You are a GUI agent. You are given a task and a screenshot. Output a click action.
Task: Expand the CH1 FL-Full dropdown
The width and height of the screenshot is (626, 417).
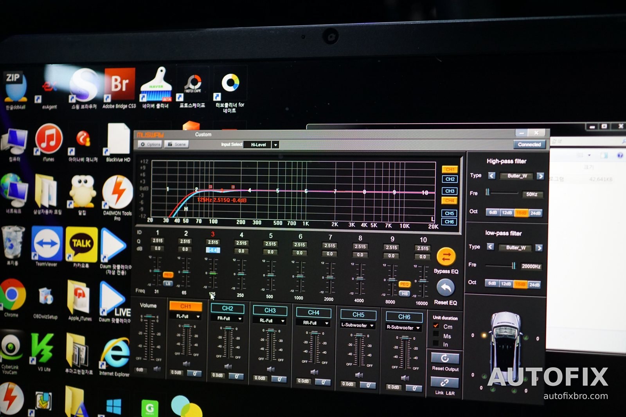point(185,316)
